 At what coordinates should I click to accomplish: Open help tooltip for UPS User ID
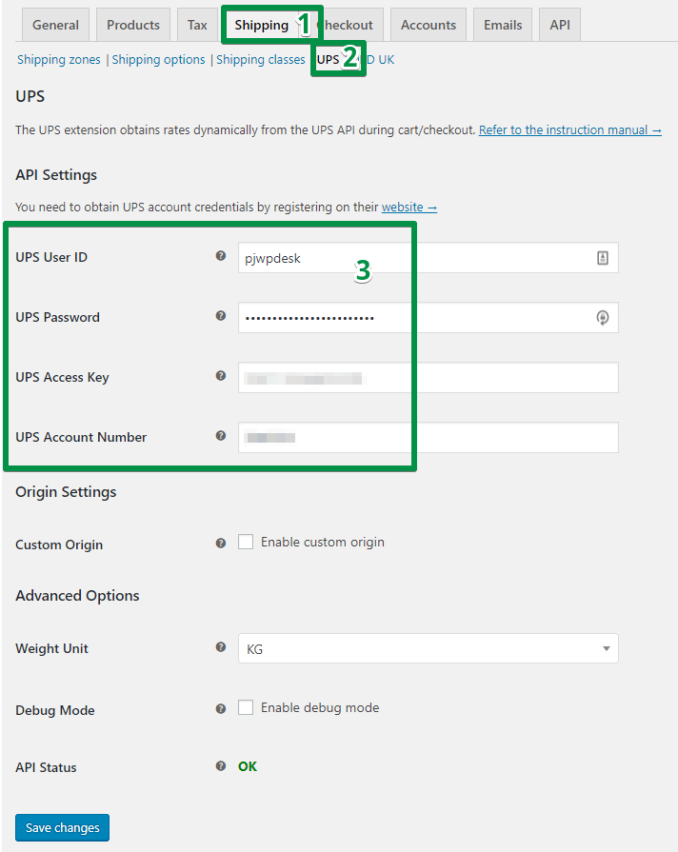tap(221, 256)
